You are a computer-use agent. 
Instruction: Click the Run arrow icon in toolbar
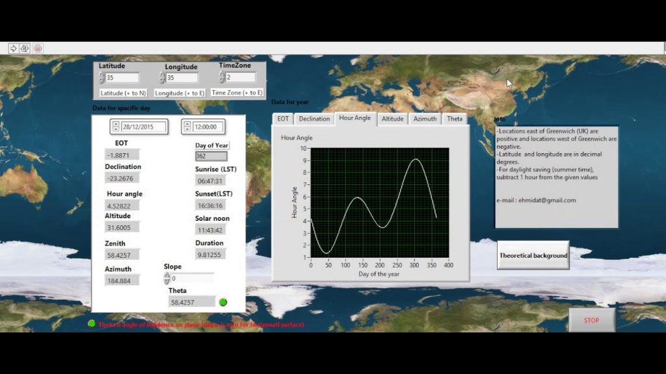(13, 48)
